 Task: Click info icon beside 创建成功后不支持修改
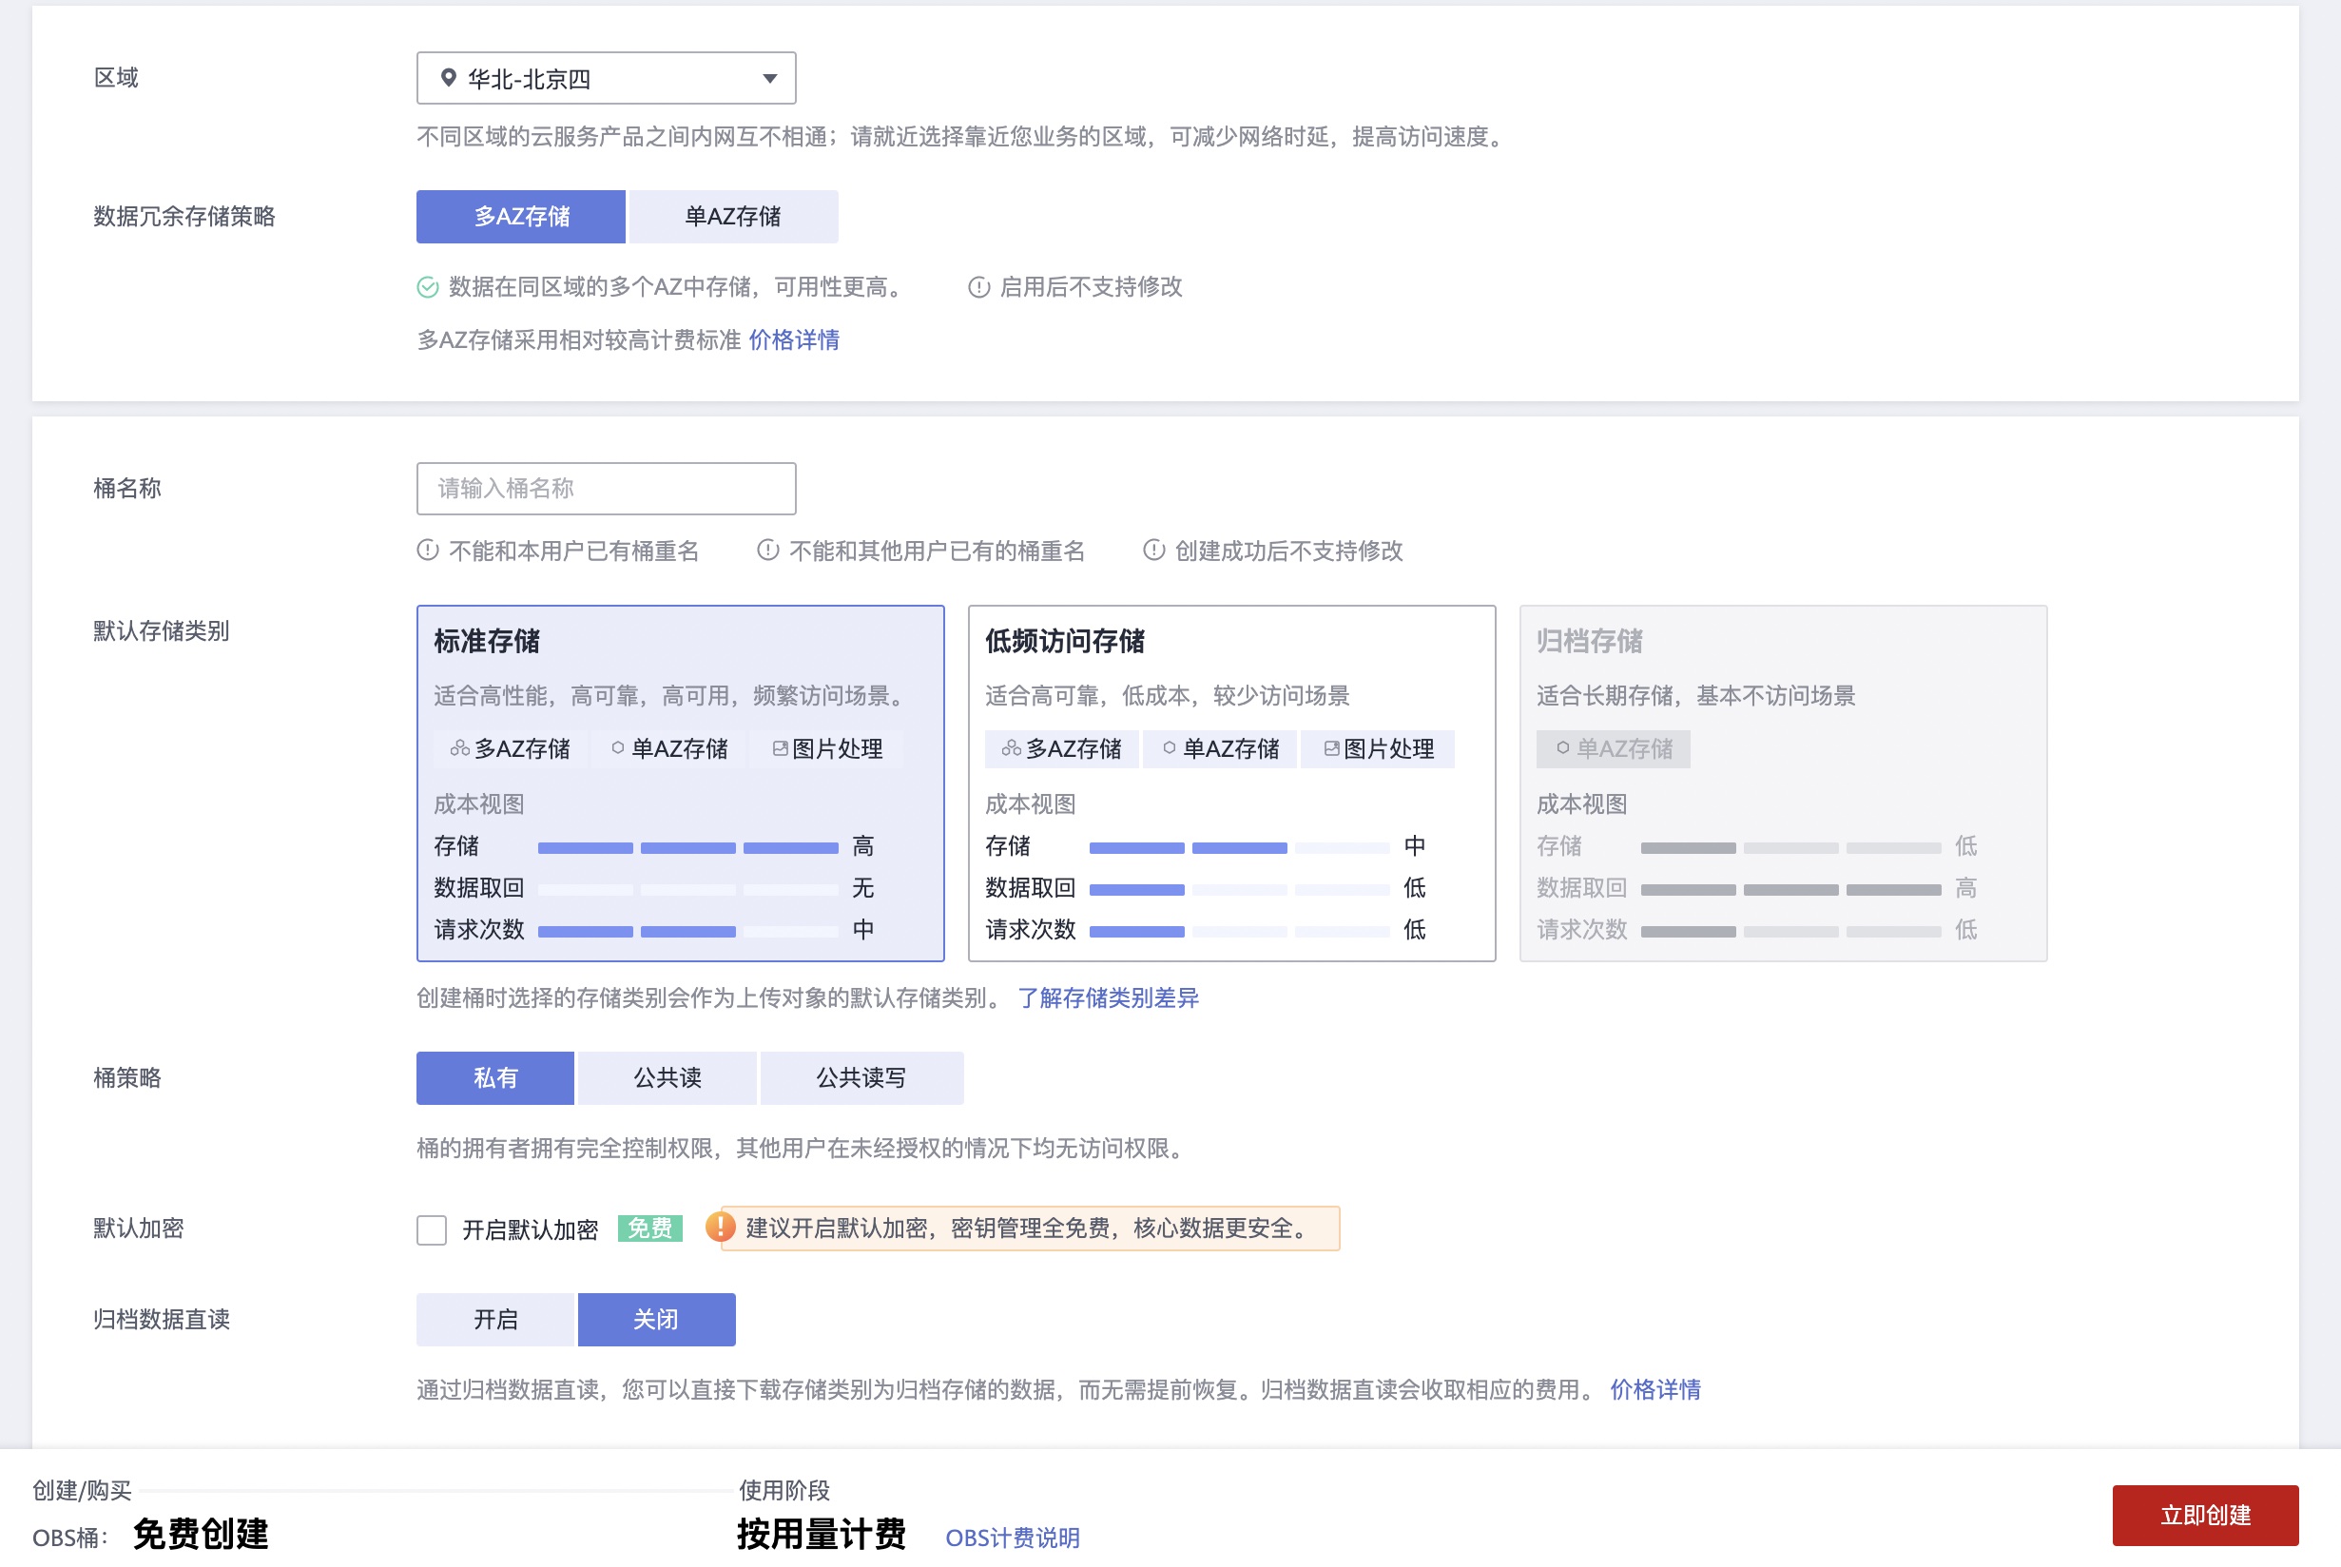[x=1153, y=551]
